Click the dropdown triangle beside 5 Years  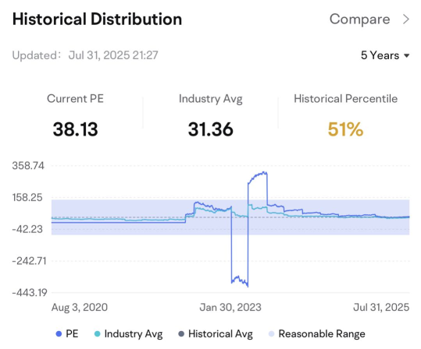coord(406,56)
